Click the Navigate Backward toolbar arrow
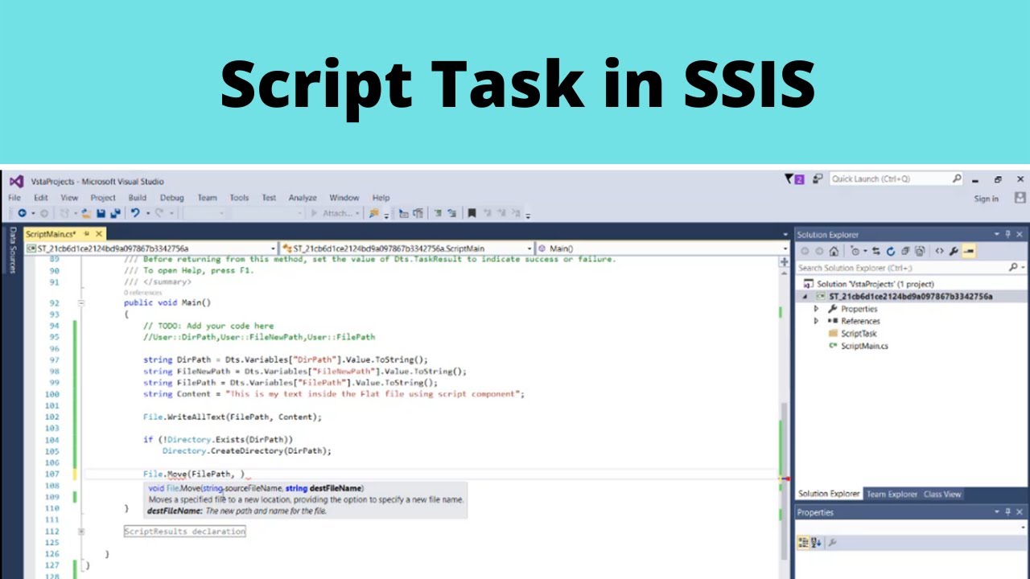 (22, 213)
